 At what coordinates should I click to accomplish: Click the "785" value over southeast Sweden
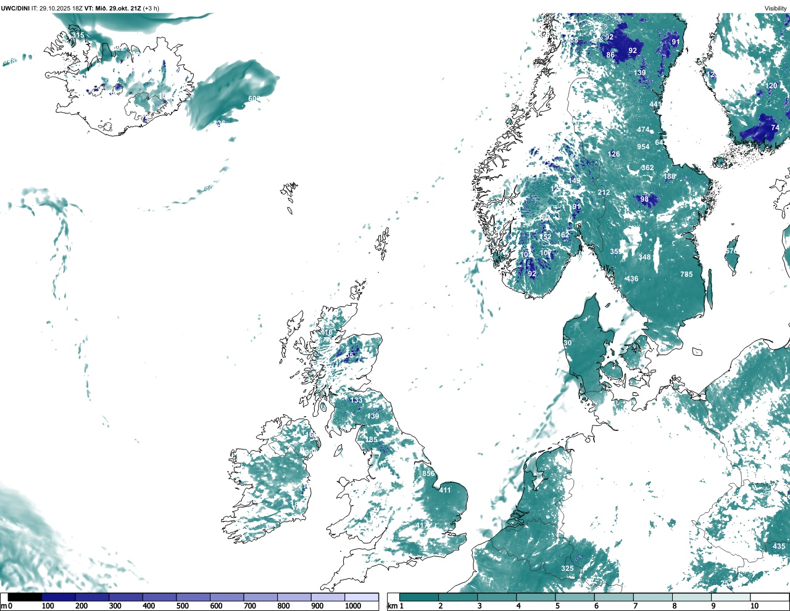(686, 274)
